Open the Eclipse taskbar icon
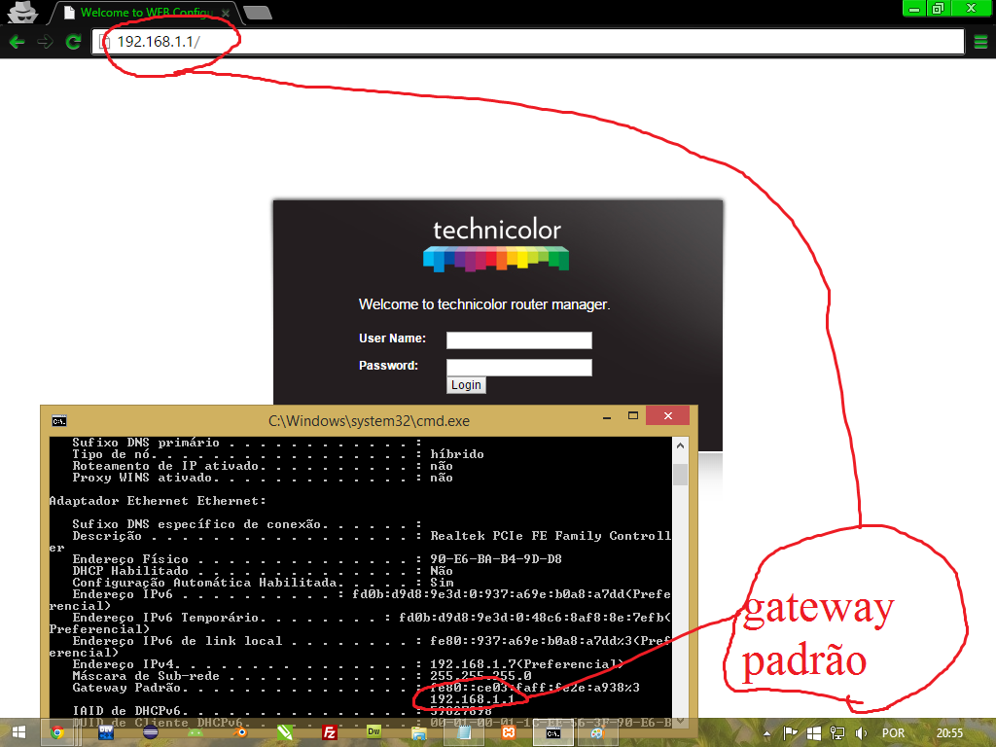 (151, 732)
